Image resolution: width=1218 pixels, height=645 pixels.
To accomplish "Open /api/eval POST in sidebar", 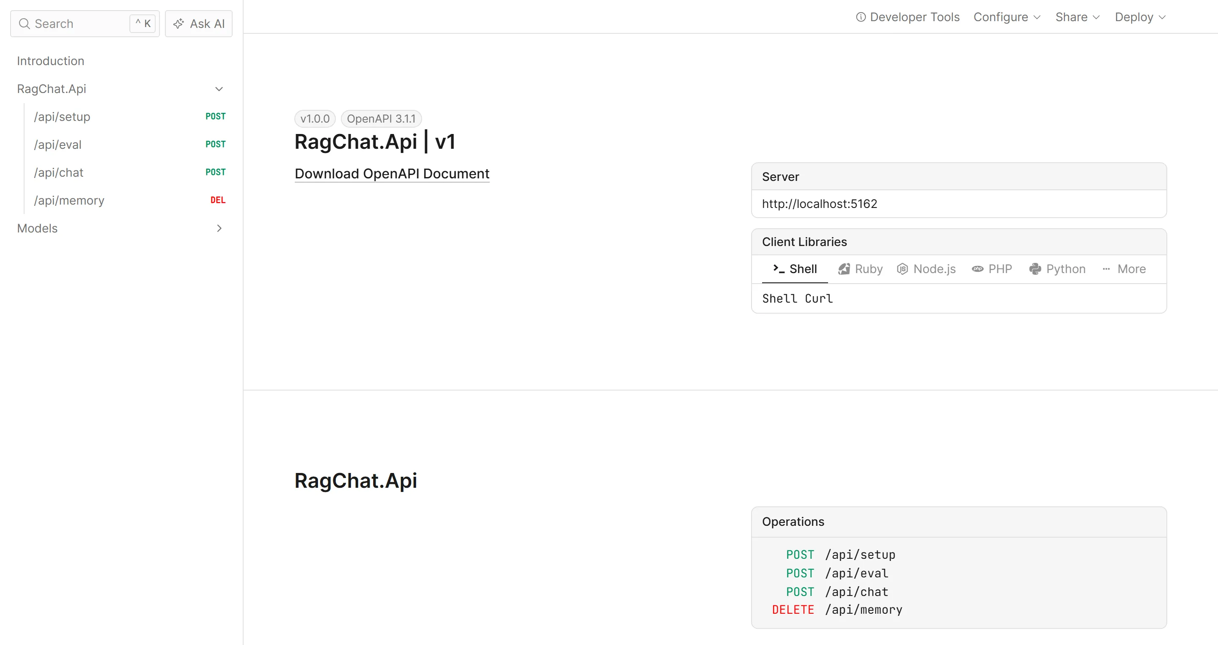I will coord(129,145).
